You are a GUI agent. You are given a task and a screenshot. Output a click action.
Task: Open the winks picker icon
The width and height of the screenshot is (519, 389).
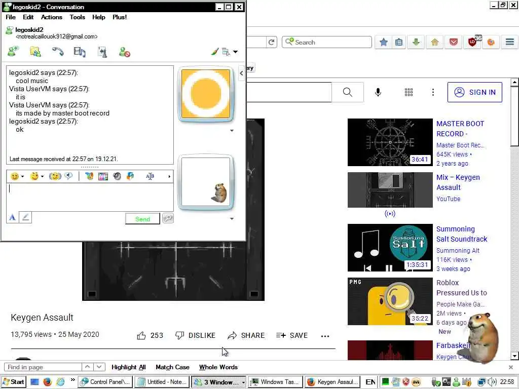(x=34, y=176)
